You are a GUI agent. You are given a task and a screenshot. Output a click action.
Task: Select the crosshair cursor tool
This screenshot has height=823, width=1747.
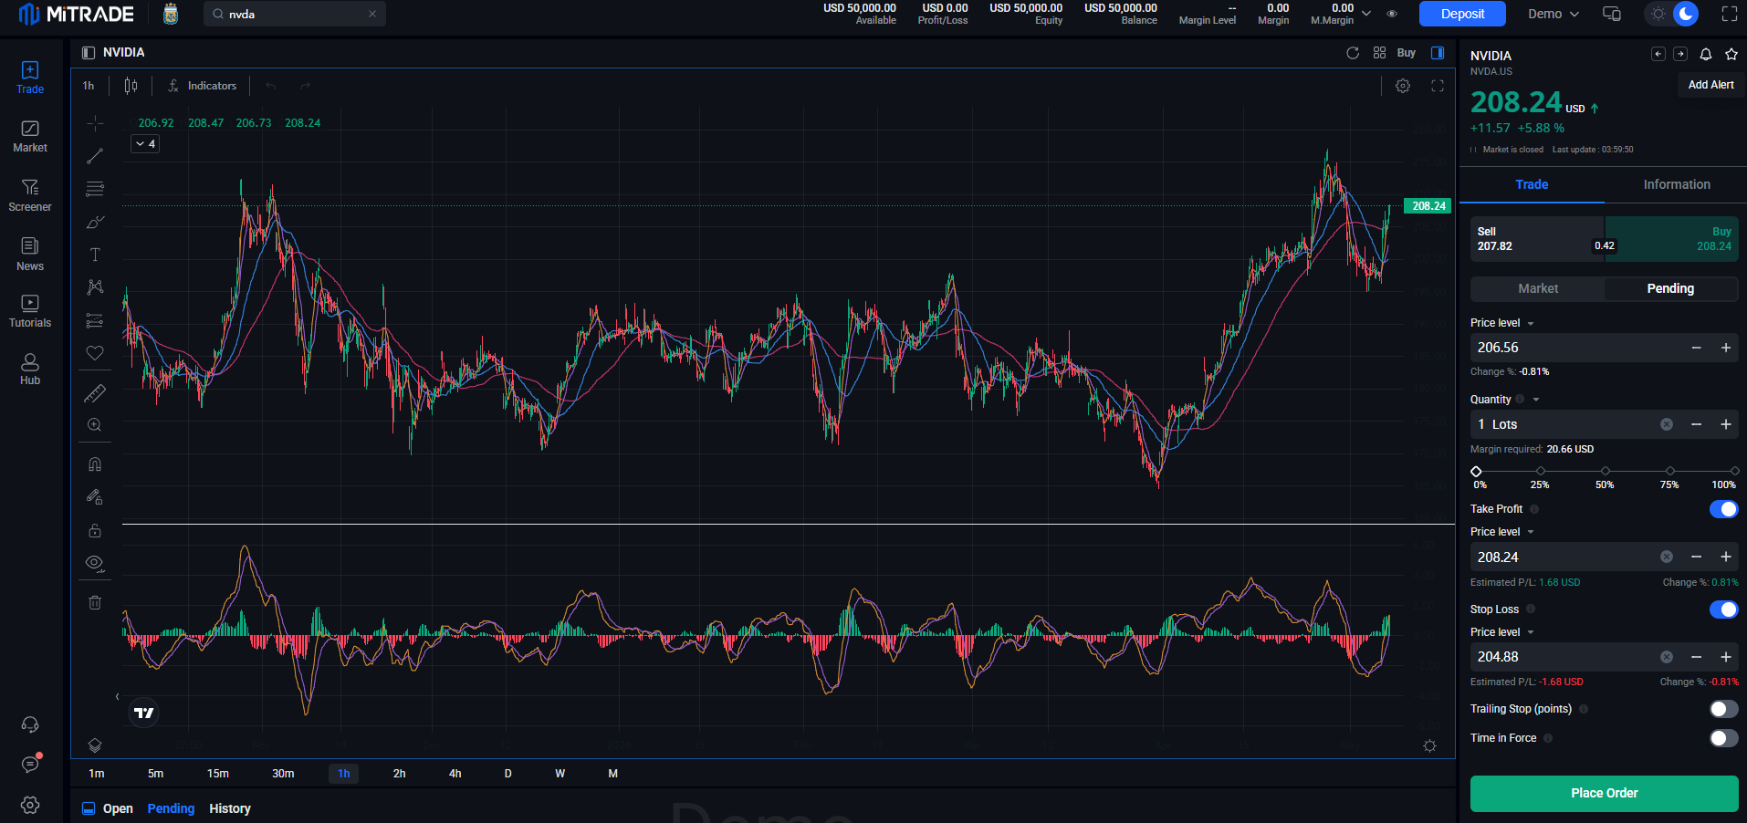pos(95,123)
